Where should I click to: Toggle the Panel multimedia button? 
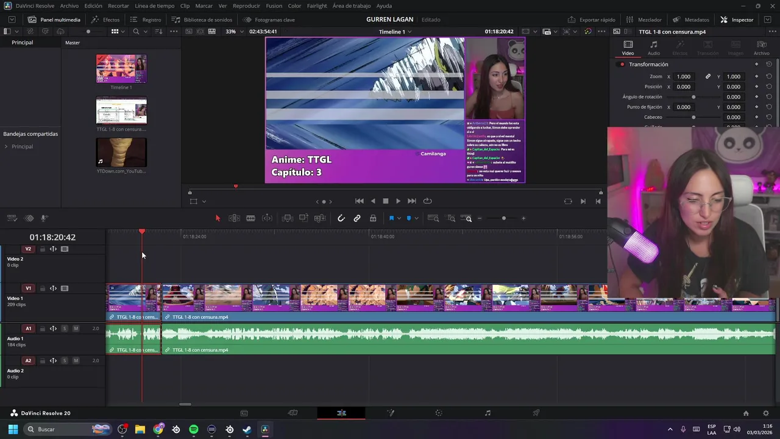pyautogui.click(x=54, y=20)
